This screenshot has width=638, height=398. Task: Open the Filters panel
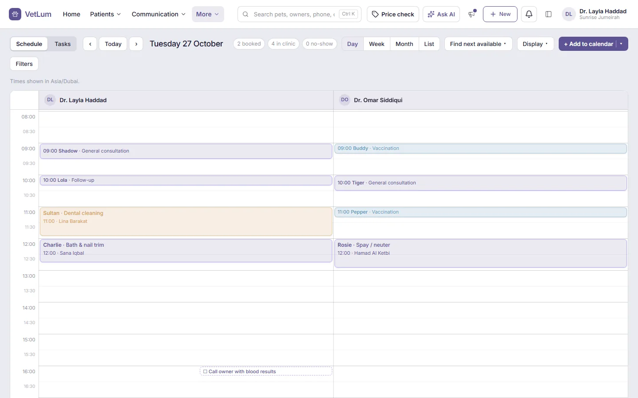[24, 64]
